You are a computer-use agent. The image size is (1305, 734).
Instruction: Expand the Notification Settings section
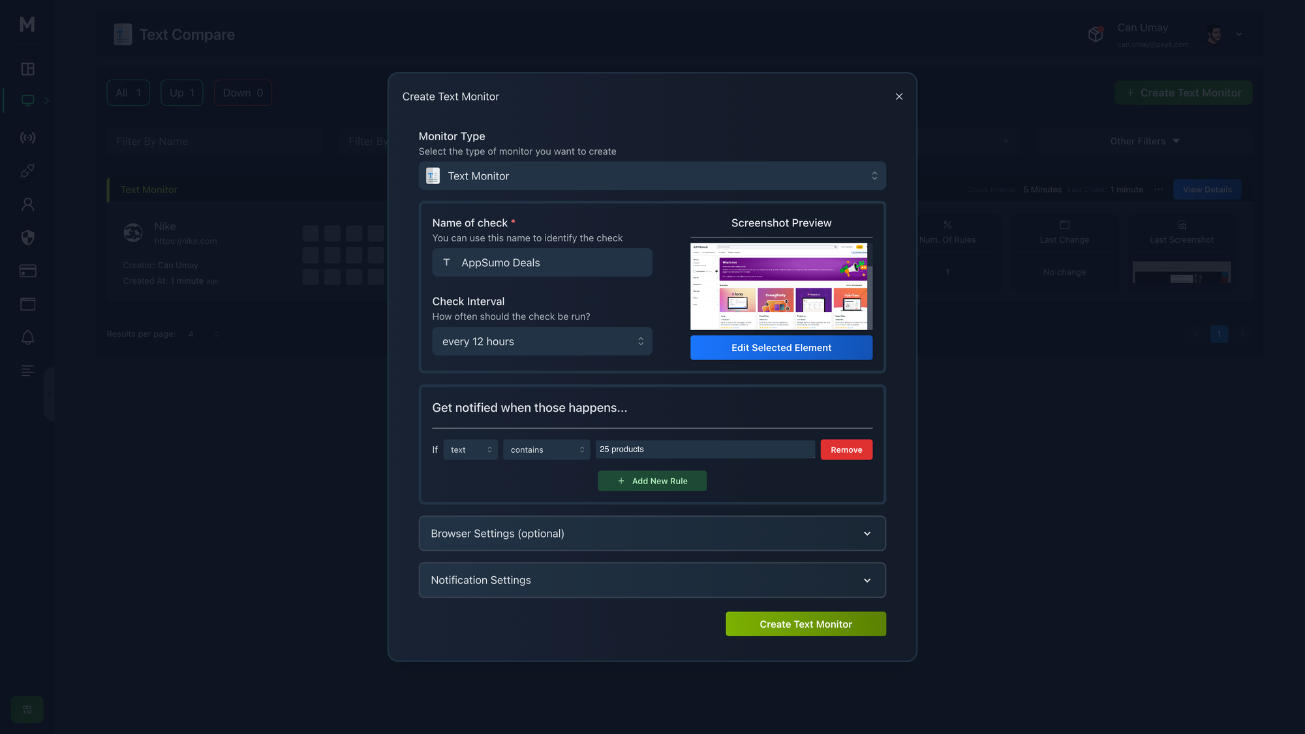(652, 580)
